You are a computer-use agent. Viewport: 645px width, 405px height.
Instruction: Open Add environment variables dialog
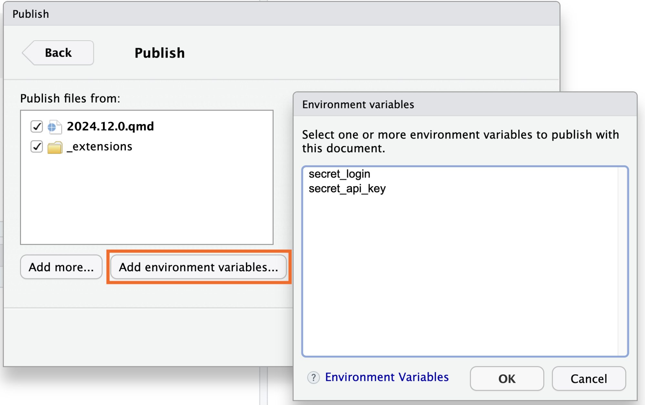click(x=198, y=267)
